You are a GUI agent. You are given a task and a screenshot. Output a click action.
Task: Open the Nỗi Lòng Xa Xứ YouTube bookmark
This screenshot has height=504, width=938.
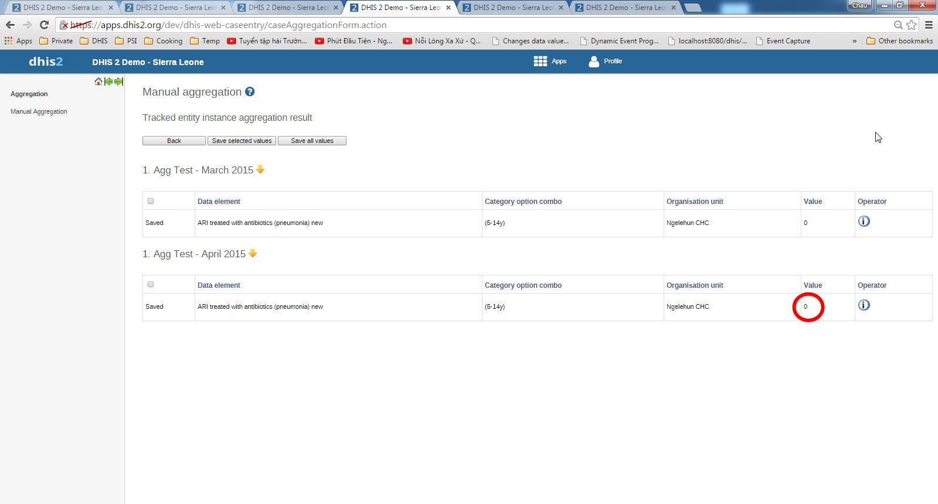[x=441, y=41]
